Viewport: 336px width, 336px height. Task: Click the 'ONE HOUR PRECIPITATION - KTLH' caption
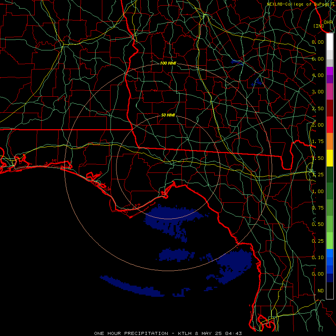143,333
